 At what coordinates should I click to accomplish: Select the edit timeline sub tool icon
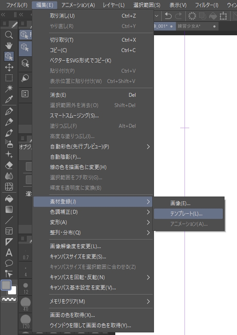tap(25, 94)
